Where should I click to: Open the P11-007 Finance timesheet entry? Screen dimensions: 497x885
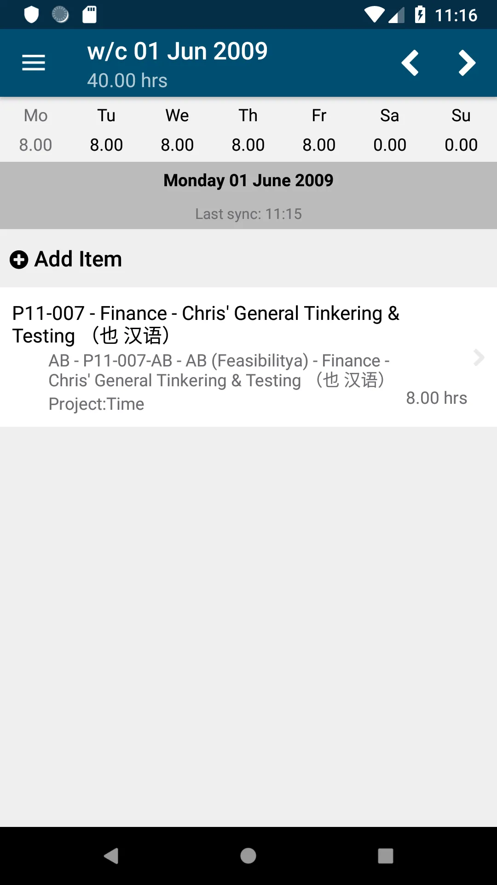[248, 357]
